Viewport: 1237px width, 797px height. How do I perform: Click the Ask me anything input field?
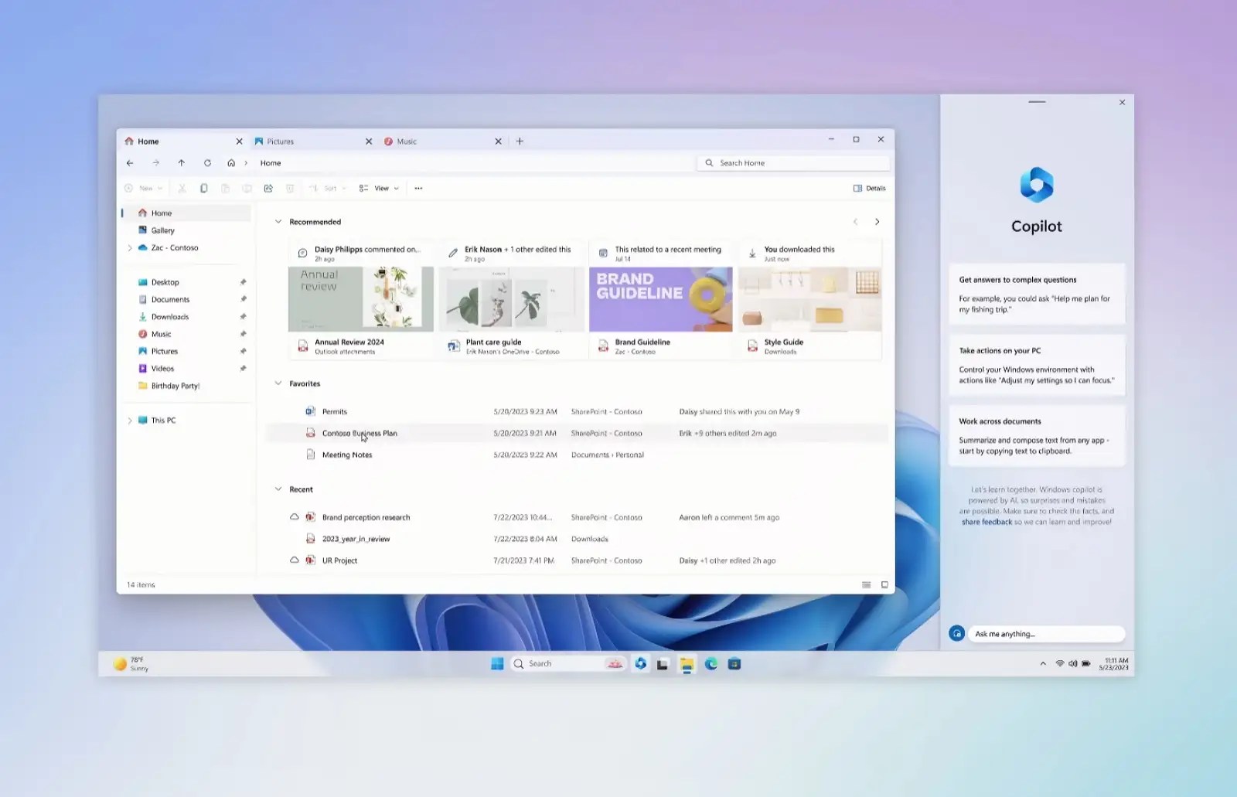tap(1046, 633)
